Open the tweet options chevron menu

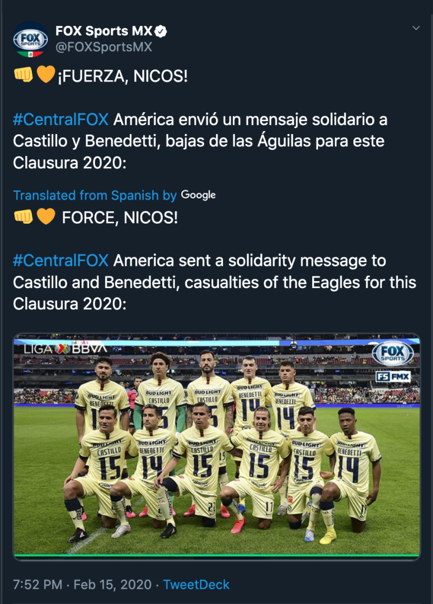point(415,28)
